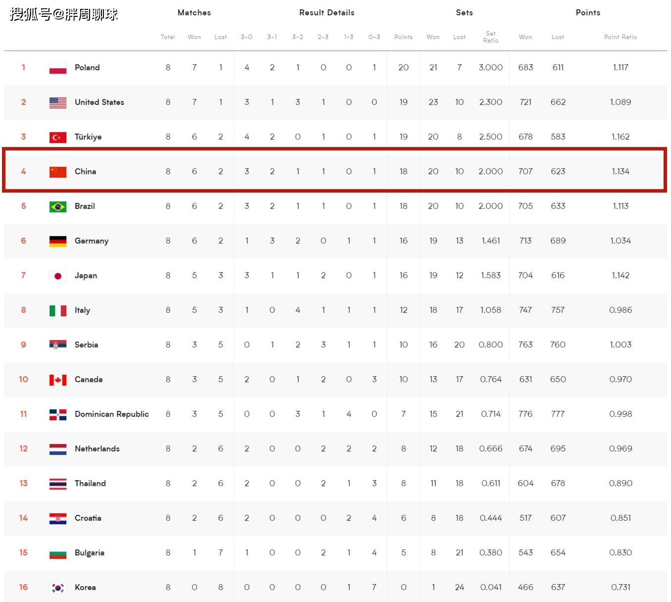Screen dimensions: 671x602
Task: Click the Set Ratio column header
Action: tap(491, 37)
